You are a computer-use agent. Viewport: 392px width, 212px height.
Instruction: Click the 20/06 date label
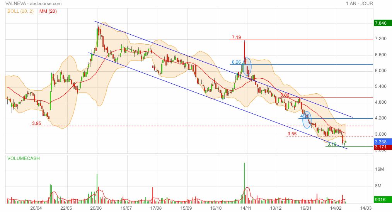click(96, 208)
